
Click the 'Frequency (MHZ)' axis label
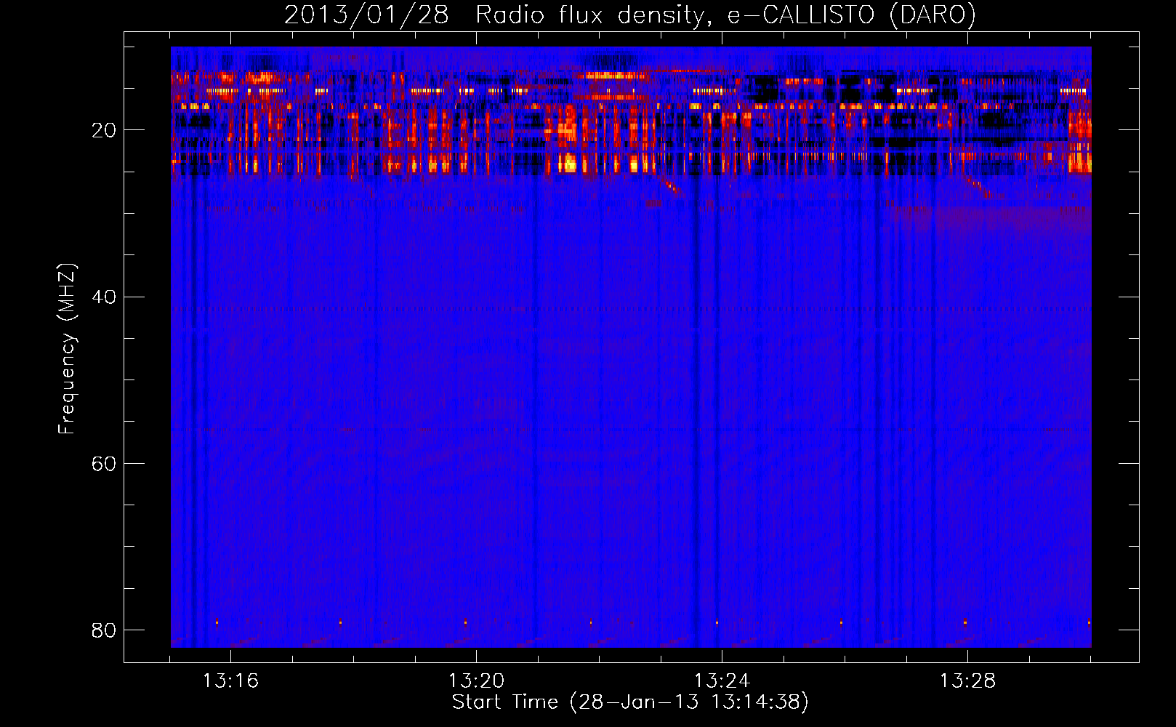(x=67, y=349)
